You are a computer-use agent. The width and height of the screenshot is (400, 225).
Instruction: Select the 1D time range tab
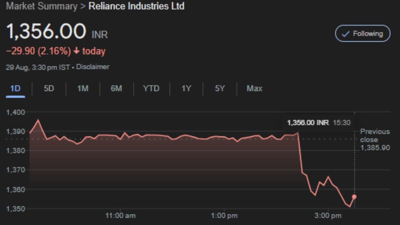[x=15, y=89]
